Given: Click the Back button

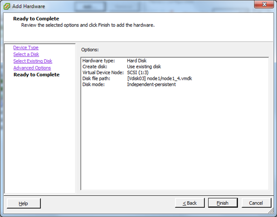Looking at the screenshot, I should [x=190, y=203].
